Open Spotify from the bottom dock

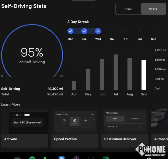click(32, 158)
